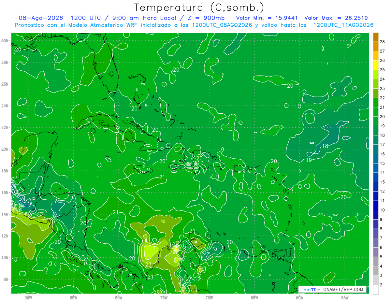This screenshot has width=391, height=302.
Task: Click the colorbar label "28"
Action: (383, 42)
